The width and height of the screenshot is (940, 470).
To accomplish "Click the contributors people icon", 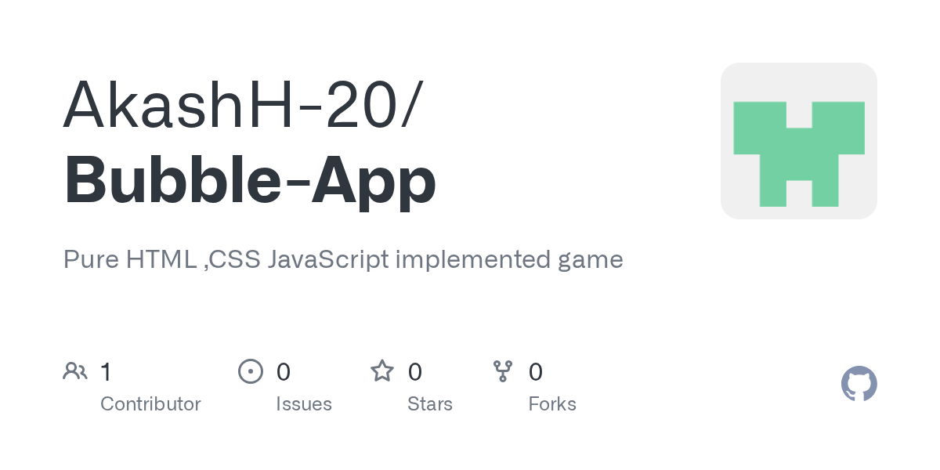I will tap(75, 371).
